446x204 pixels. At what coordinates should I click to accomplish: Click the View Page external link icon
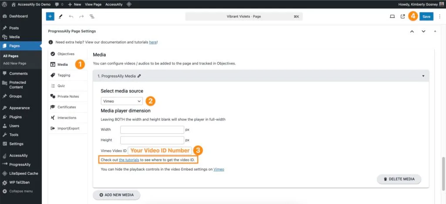pyautogui.click(x=402, y=17)
